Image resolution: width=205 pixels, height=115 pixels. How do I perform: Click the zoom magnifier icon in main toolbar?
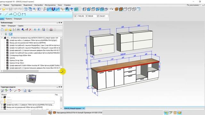(35, 9)
